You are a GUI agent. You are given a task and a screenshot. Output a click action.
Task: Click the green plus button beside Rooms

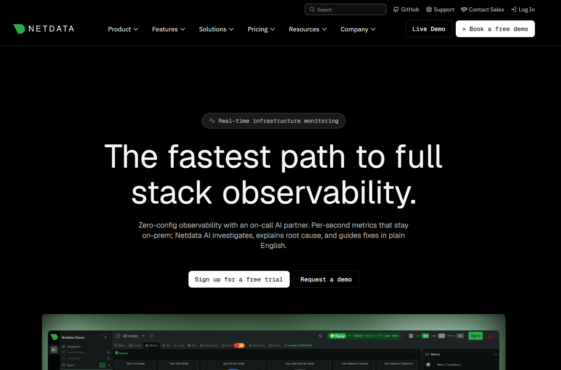pyautogui.click(x=102, y=365)
